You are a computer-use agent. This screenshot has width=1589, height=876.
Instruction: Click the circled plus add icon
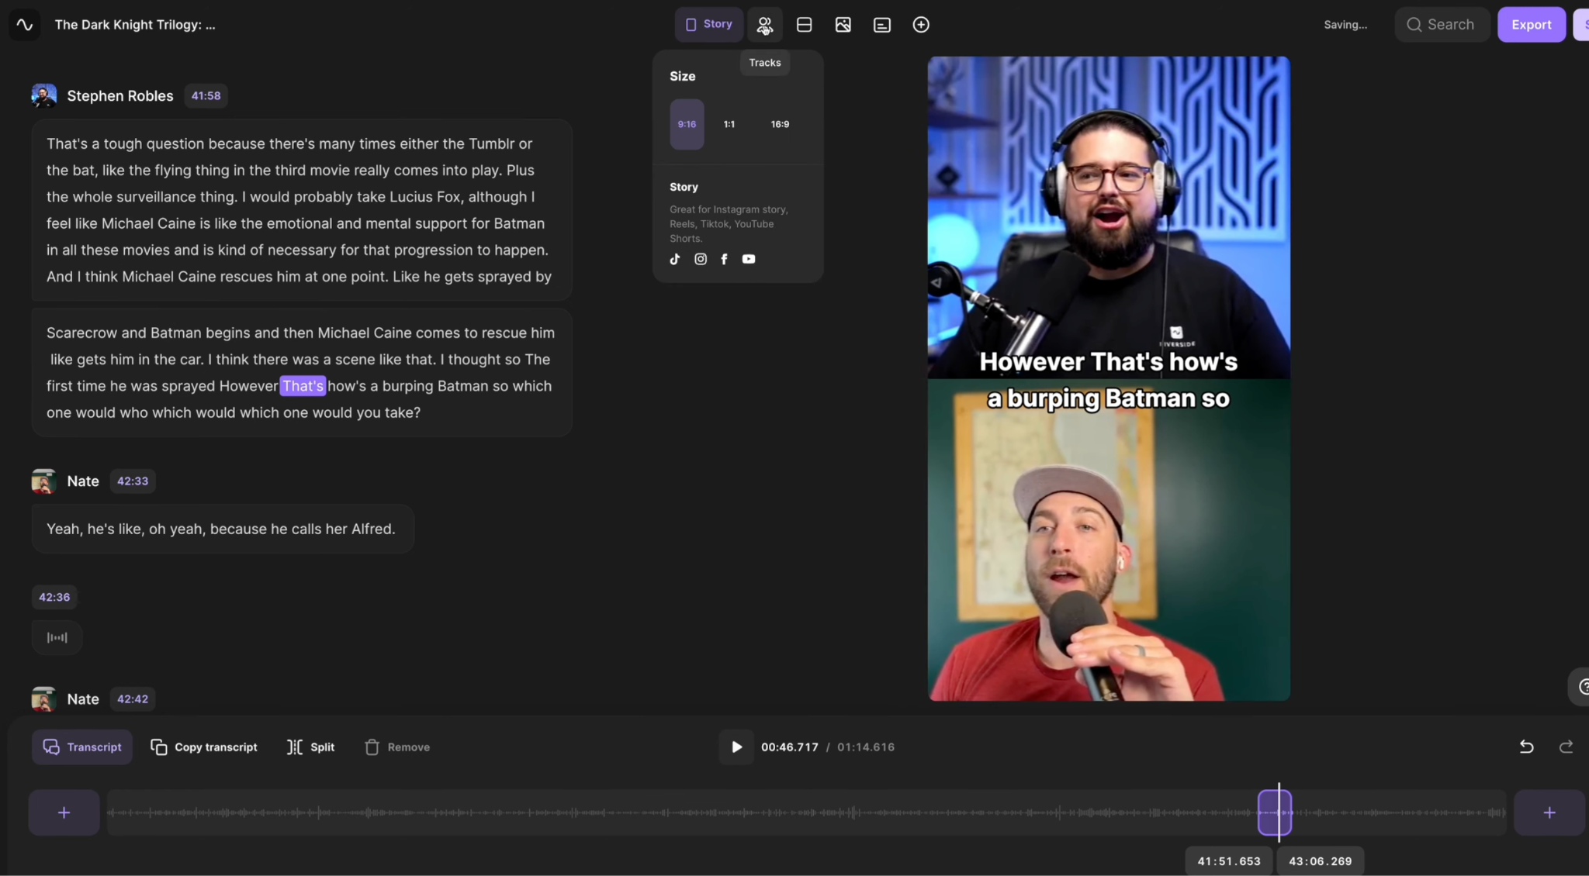click(921, 25)
